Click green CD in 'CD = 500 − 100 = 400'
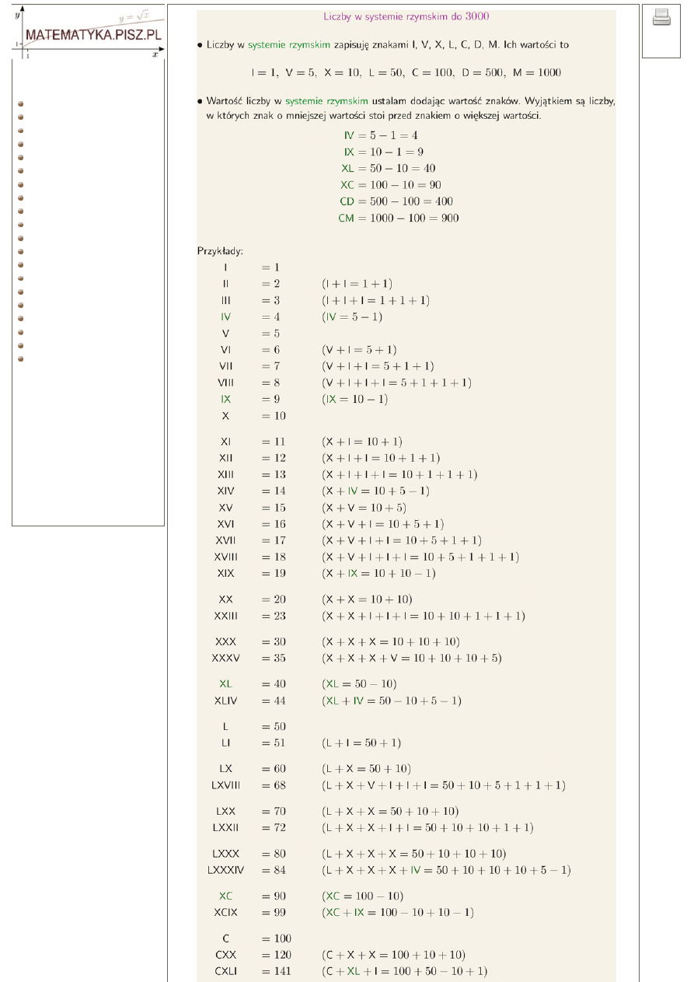 click(347, 201)
